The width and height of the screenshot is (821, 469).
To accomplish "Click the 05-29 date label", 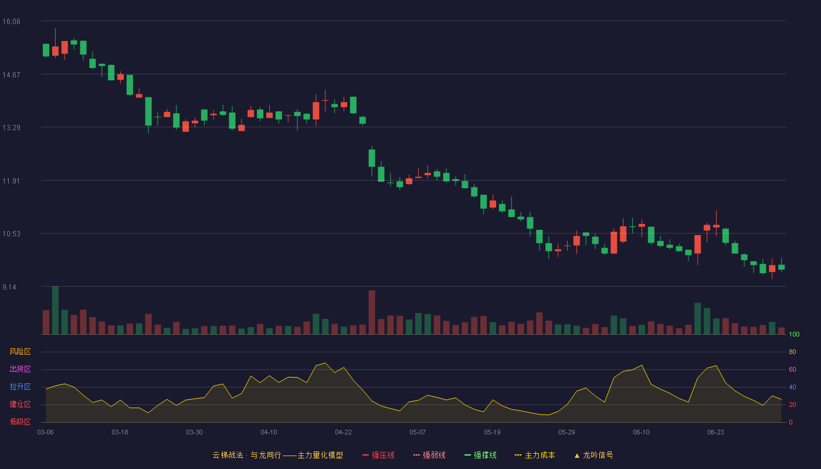I will [x=566, y=432].
